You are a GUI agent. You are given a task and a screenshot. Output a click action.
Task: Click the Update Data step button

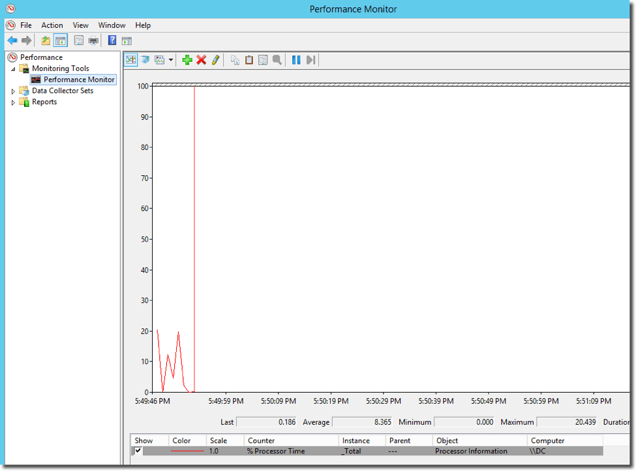310,60
